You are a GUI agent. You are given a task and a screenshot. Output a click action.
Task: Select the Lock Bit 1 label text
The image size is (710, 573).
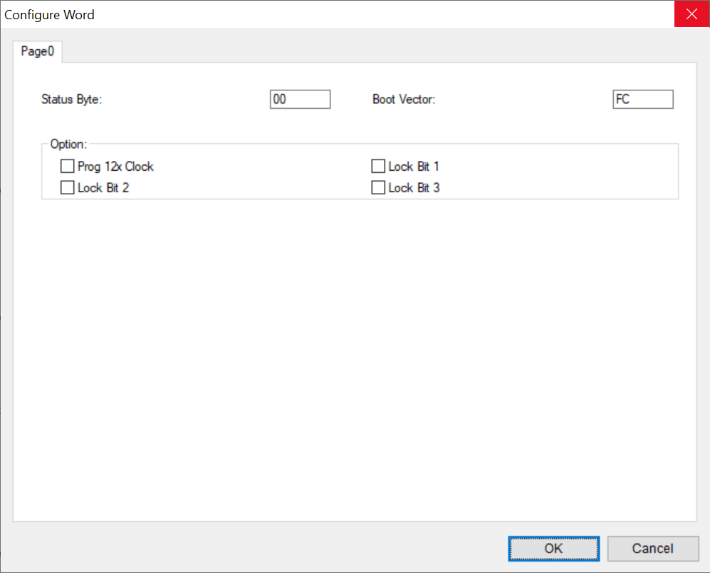pos(414,167)
